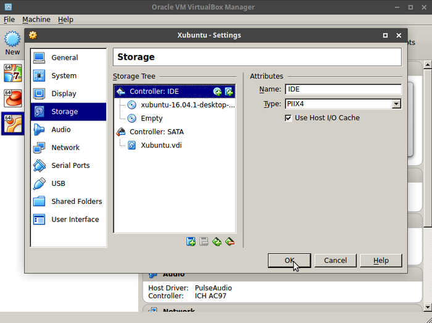Close the Xubuntu Settings dialog

(x=399, y=35)
